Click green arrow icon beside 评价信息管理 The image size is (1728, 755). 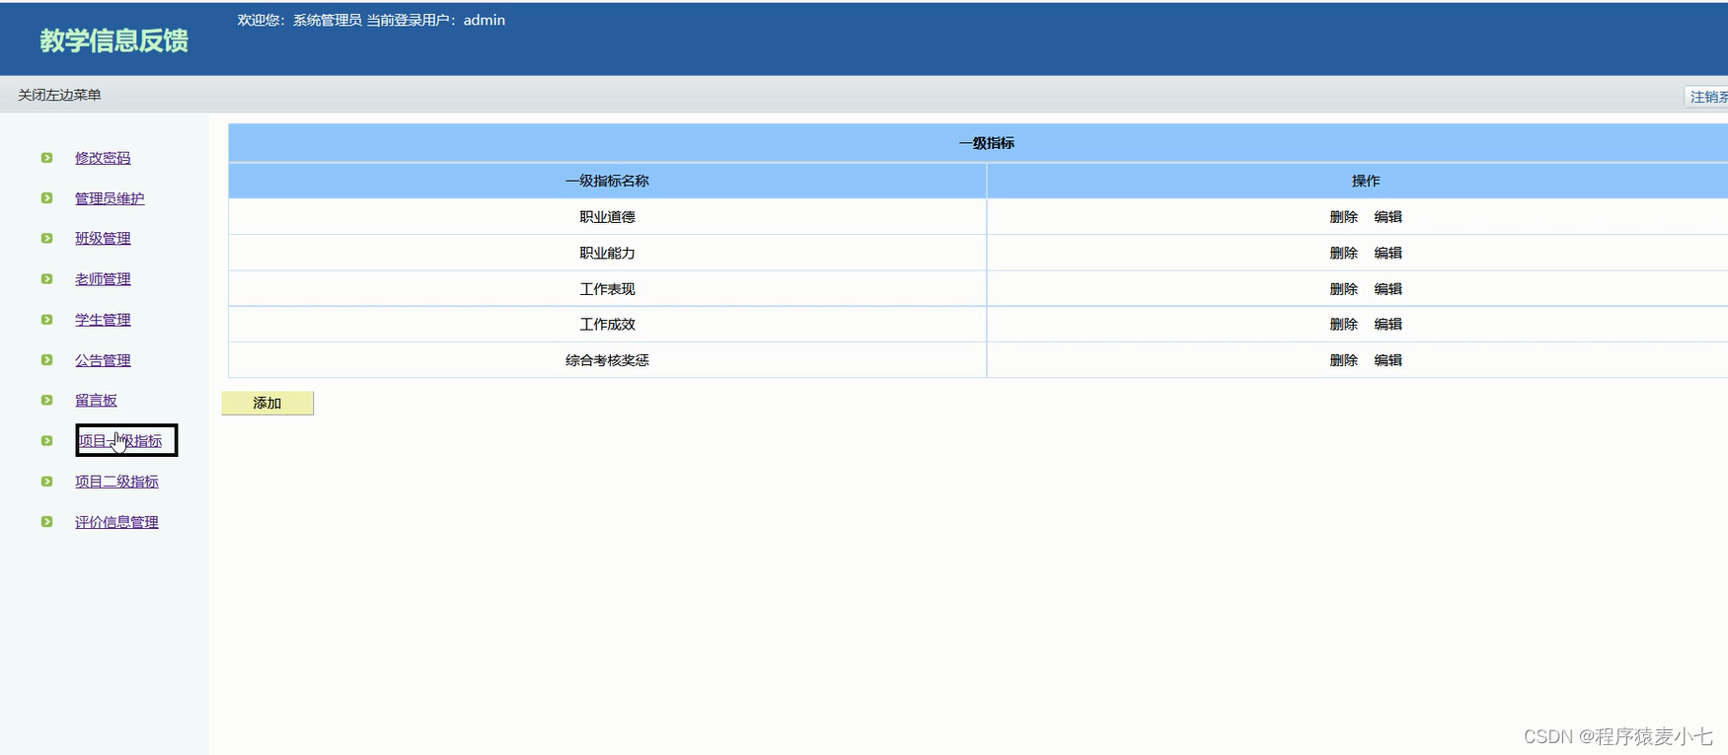tap(46, 522)
